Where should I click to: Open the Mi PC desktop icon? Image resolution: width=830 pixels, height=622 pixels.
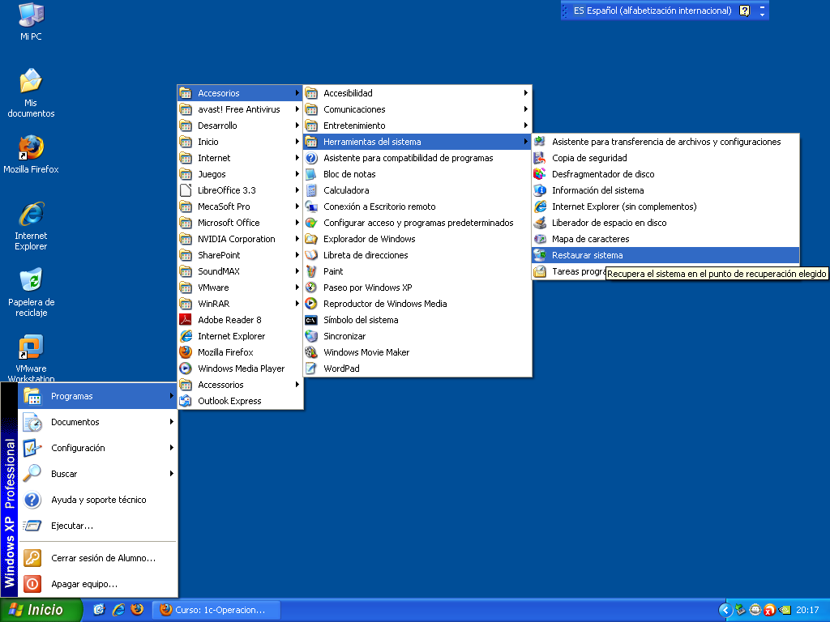click(x=31, y=21)
